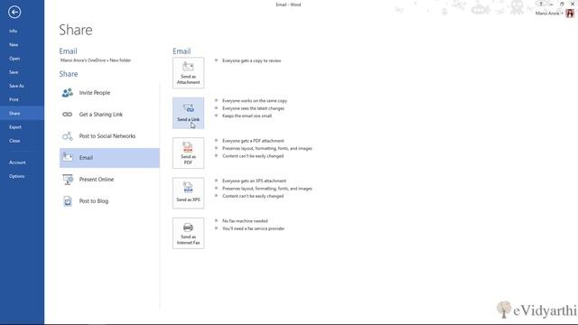
Task: Choose Get a Sharing Link option
Action: (x=101, y=115)
